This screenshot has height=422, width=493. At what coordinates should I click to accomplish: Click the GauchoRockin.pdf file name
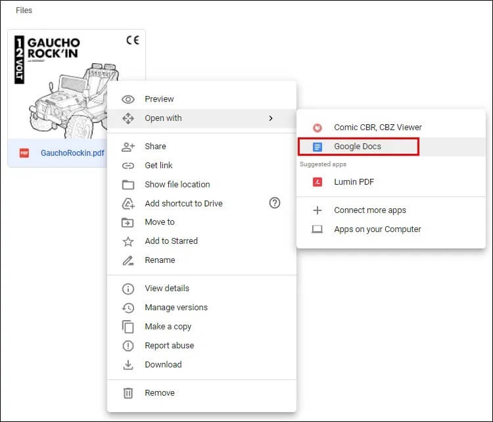(x=72, y=153)
